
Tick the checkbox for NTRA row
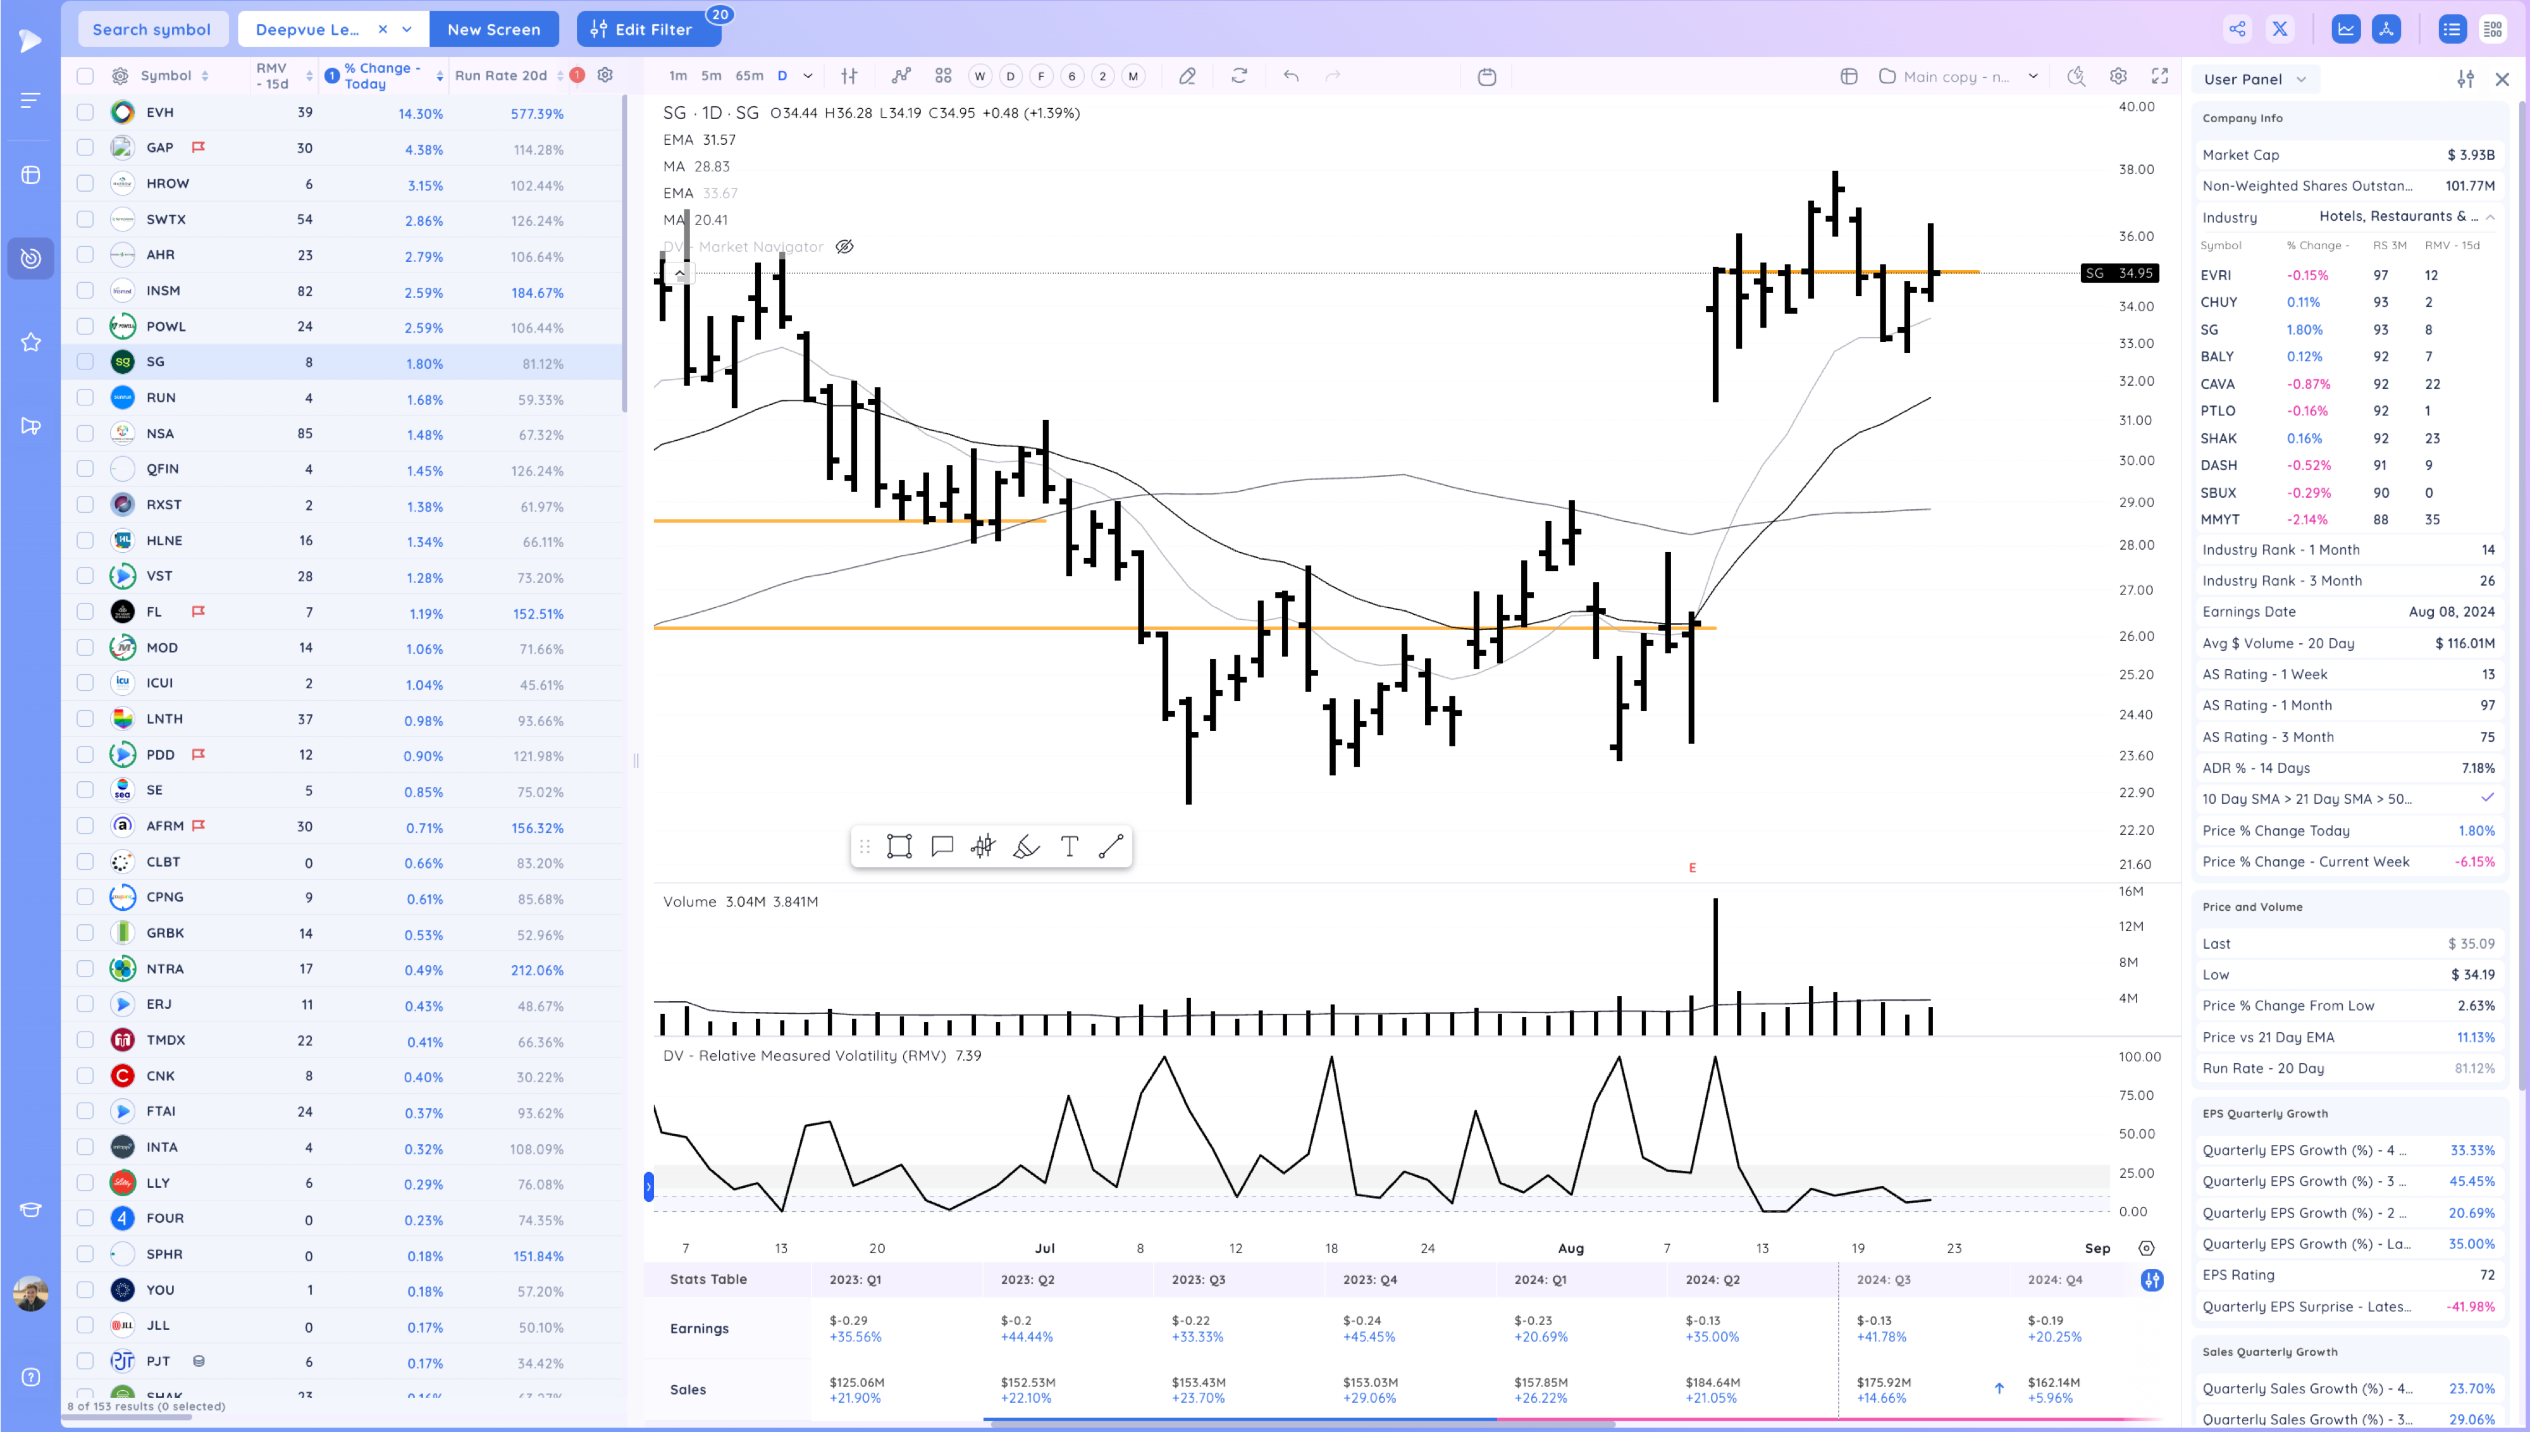(85, 969)
